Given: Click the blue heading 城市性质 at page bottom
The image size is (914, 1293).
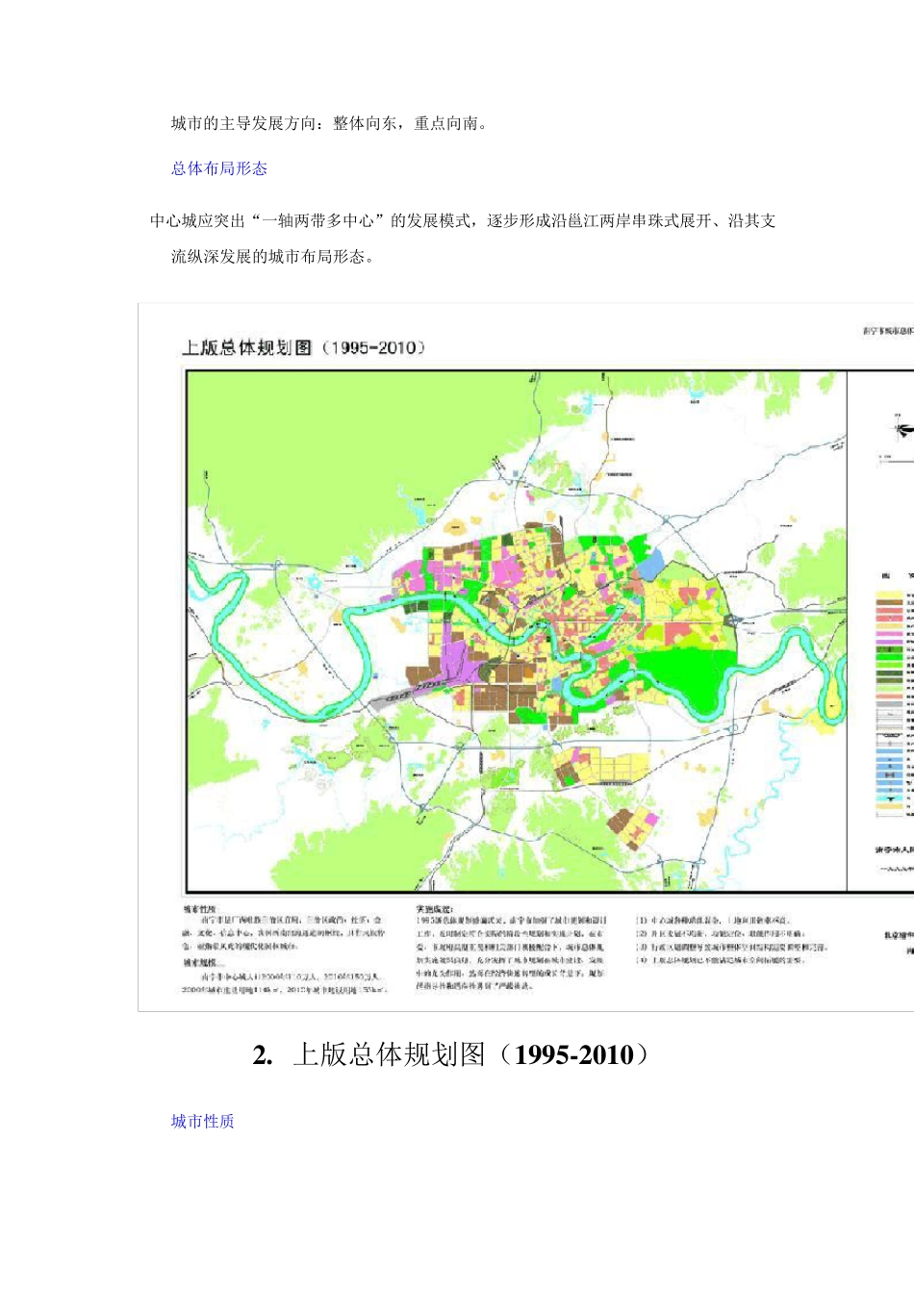Looking at the screenshot, I should tap(203, 1121).
